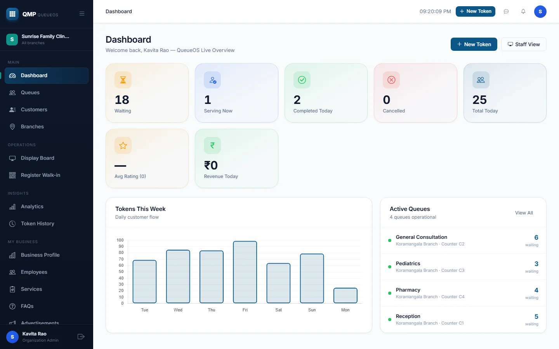
Task: Open the Sunrise Family Clinic branch selector
Action: tap(47, 39)
